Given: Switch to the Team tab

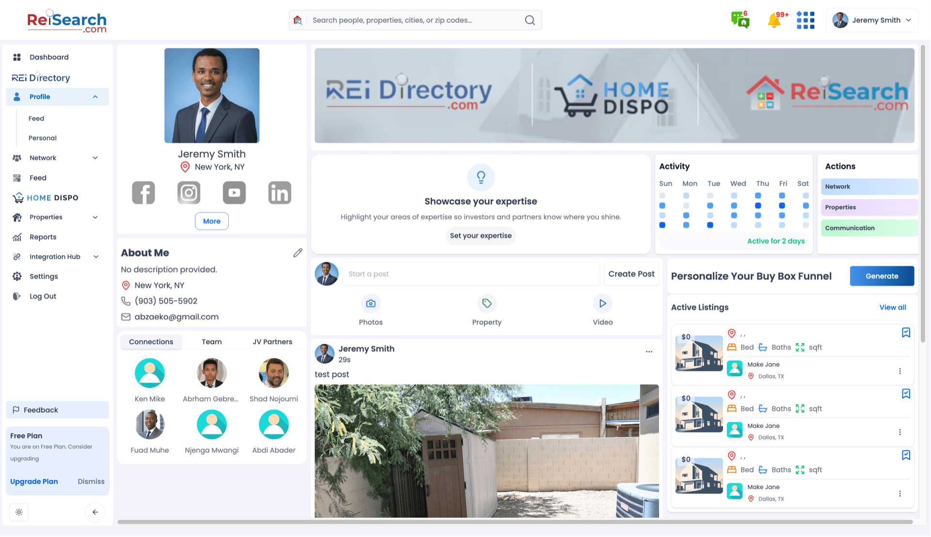Looking at the screenshot, I should click(x=211, y=342).
